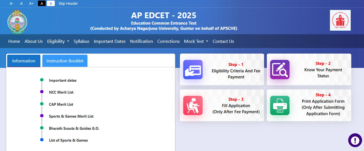Screen dimensions: 364x151
Task: Switch to black contrast theme A
Action: [42, 3]
